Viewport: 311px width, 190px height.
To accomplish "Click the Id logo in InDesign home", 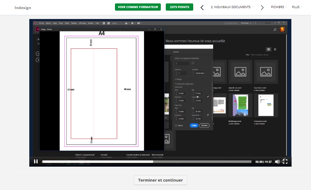I will [37, 29].
